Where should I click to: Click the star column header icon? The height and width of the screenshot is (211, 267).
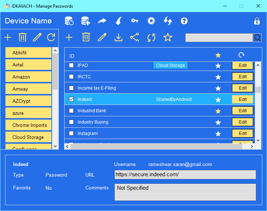[x=218, y=55]
